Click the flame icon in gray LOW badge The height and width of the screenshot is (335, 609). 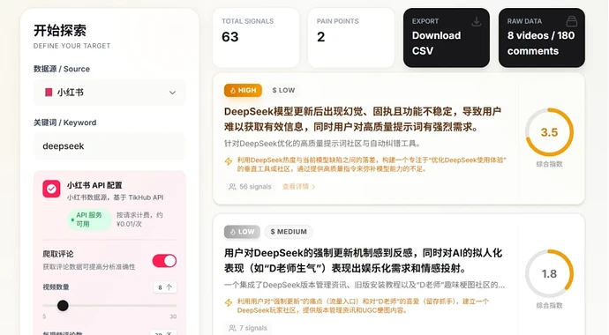point(233,232)
